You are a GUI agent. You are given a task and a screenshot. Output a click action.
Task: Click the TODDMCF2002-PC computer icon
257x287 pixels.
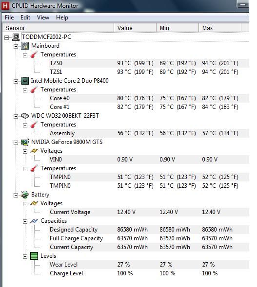16,37
